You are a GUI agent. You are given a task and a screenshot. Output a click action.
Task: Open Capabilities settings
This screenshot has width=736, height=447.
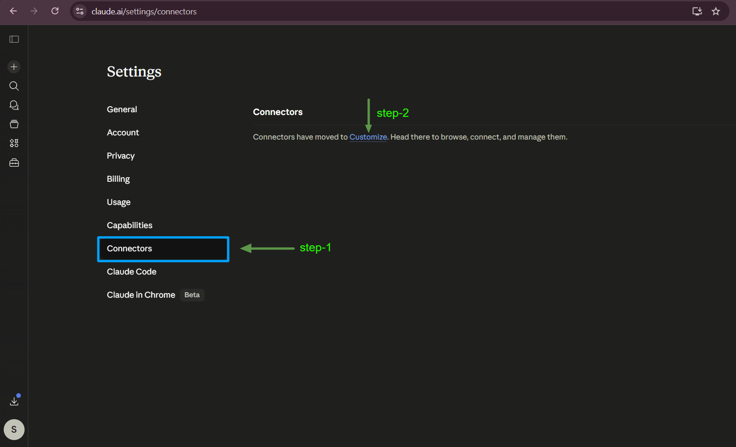(129, 225)
